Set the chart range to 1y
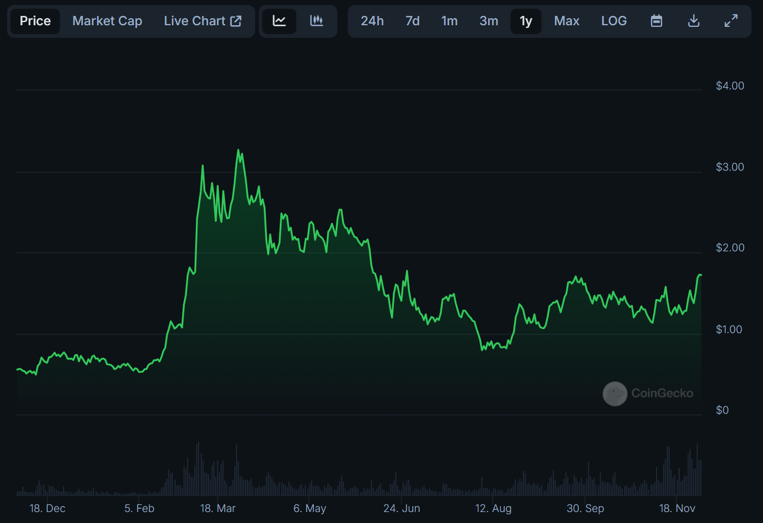This screenshot has height=523, width=763. click(526, 21)
